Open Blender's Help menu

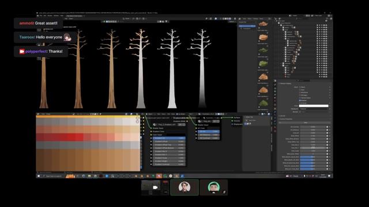coord(62,16)
